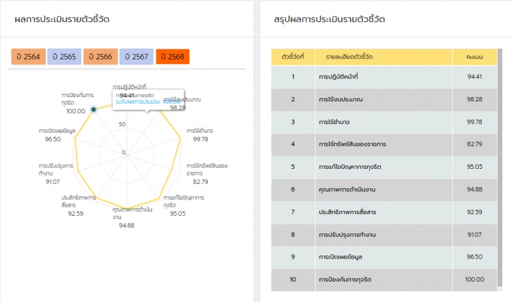The height and width of the screenshot is (302, 512).
Task: Show the ปี 2567 year data
Action: tap(137, 57)
